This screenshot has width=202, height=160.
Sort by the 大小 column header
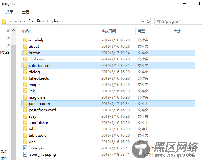[x=178, y=31]
